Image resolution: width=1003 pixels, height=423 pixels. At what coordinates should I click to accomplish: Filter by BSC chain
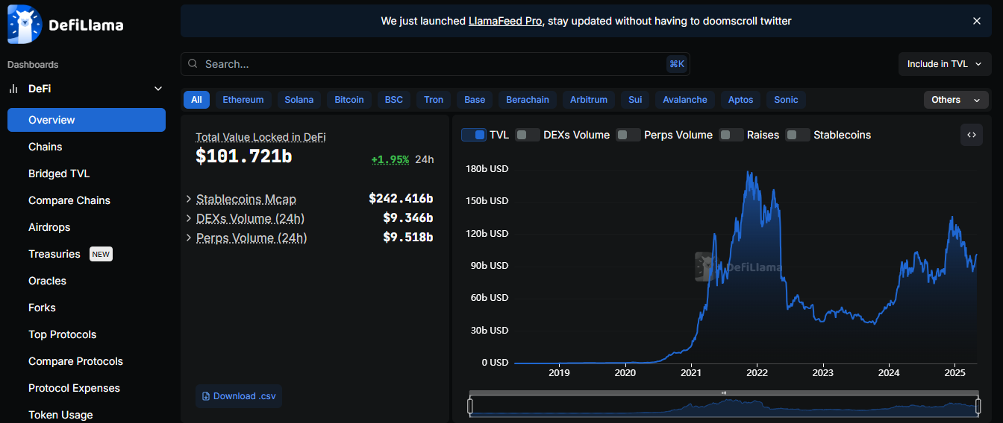(x=394, y=100)
